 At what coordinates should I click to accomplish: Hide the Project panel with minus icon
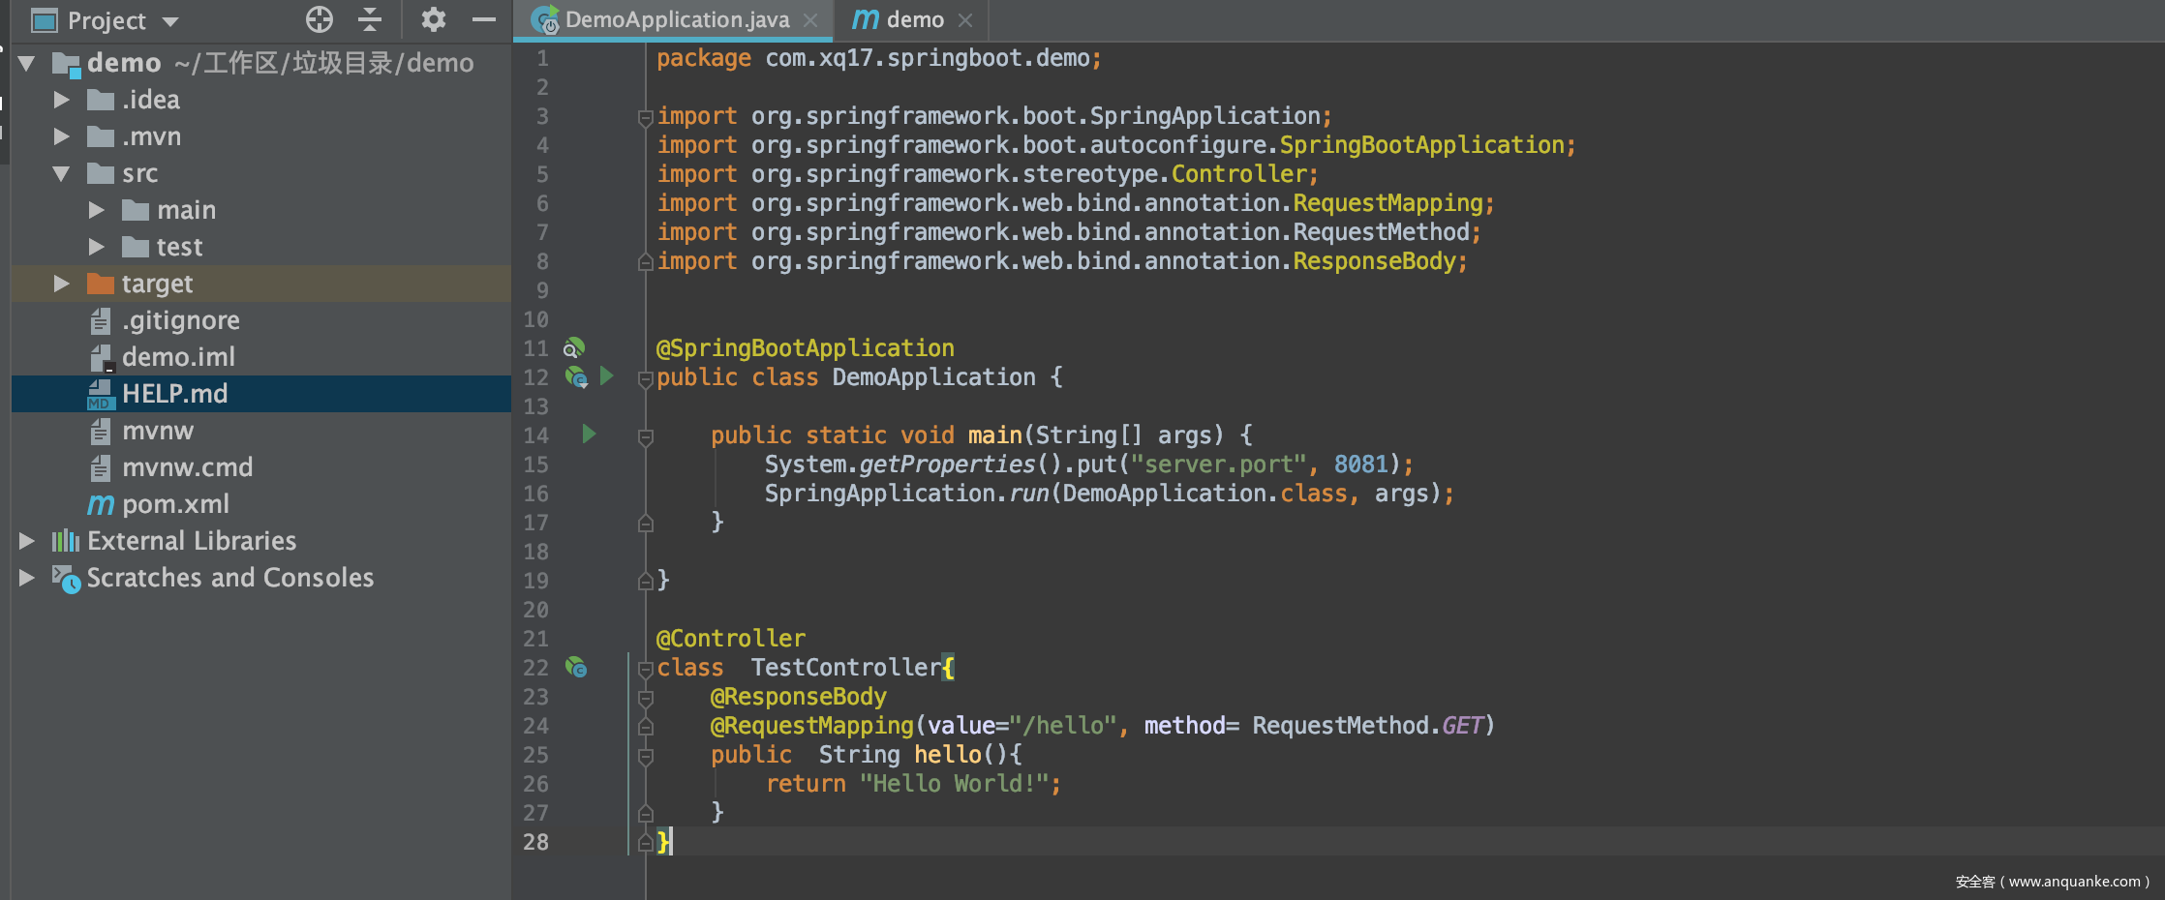coord(484,19)
